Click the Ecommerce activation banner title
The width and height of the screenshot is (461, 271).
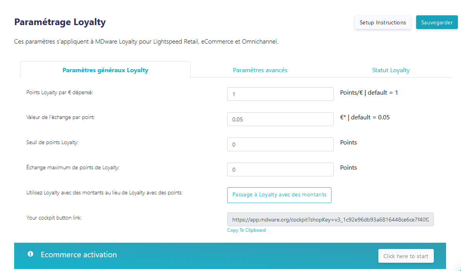tap(79, 255)
